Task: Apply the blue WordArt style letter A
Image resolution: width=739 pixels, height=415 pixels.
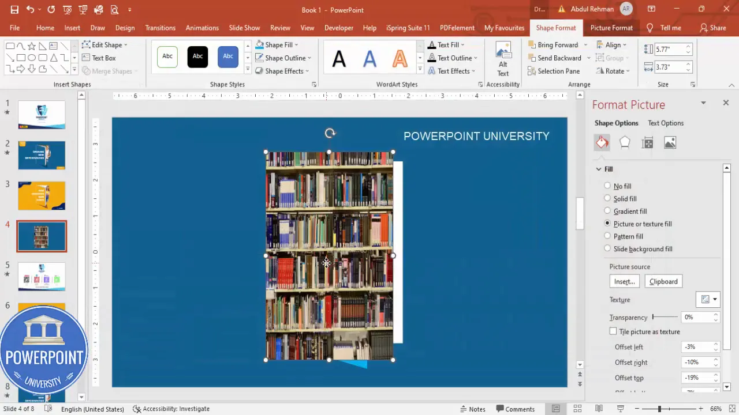Action: tap(369, 58)
